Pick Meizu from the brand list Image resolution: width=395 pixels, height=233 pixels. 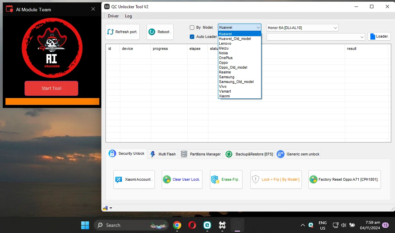tap(239, 48)
